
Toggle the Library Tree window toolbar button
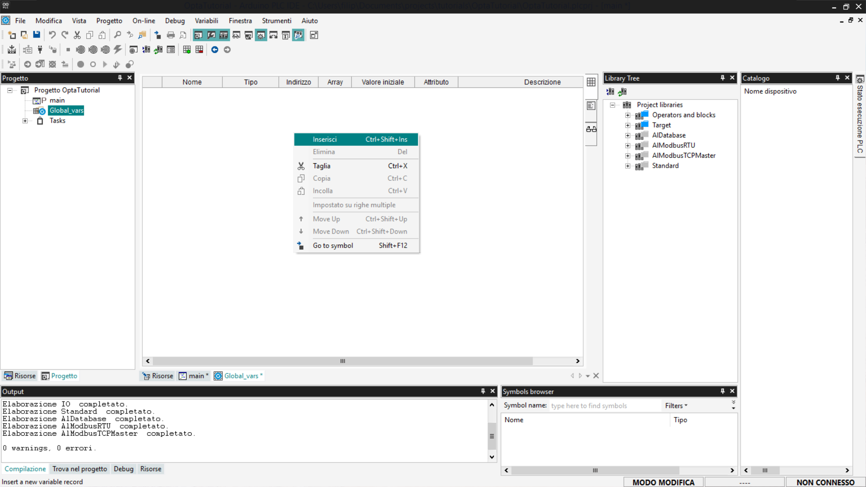[x=223, y=35]
